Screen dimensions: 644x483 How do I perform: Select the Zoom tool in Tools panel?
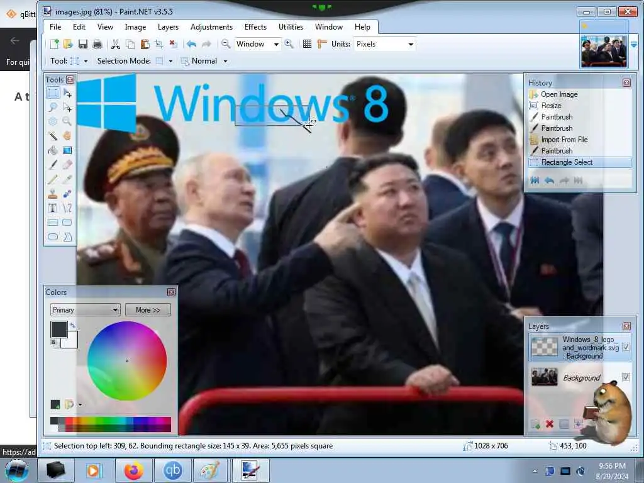click(67, 121)
